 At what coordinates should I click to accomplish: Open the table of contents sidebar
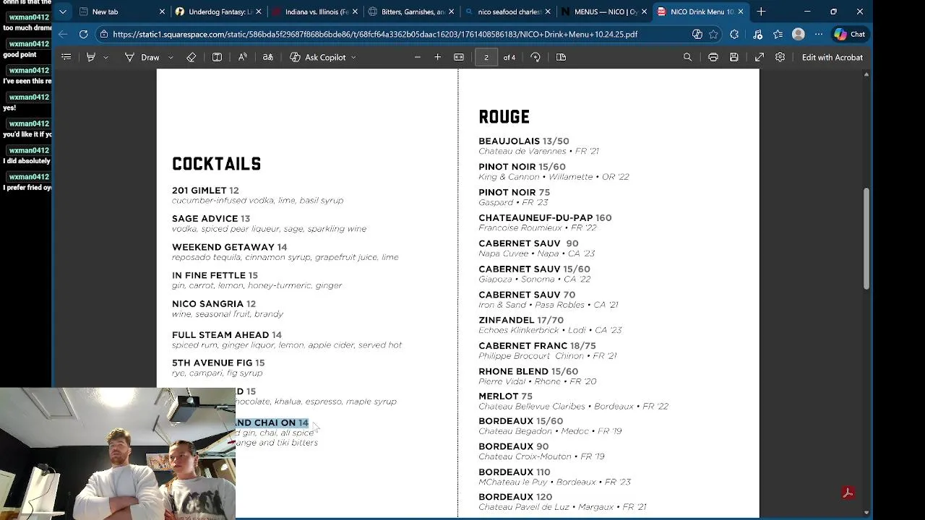66,57
